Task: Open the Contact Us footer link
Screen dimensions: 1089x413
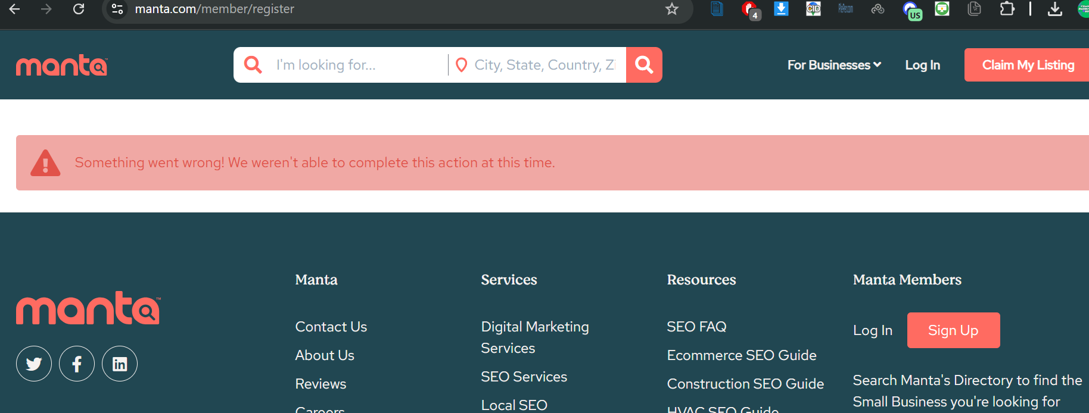Action: 331,327
